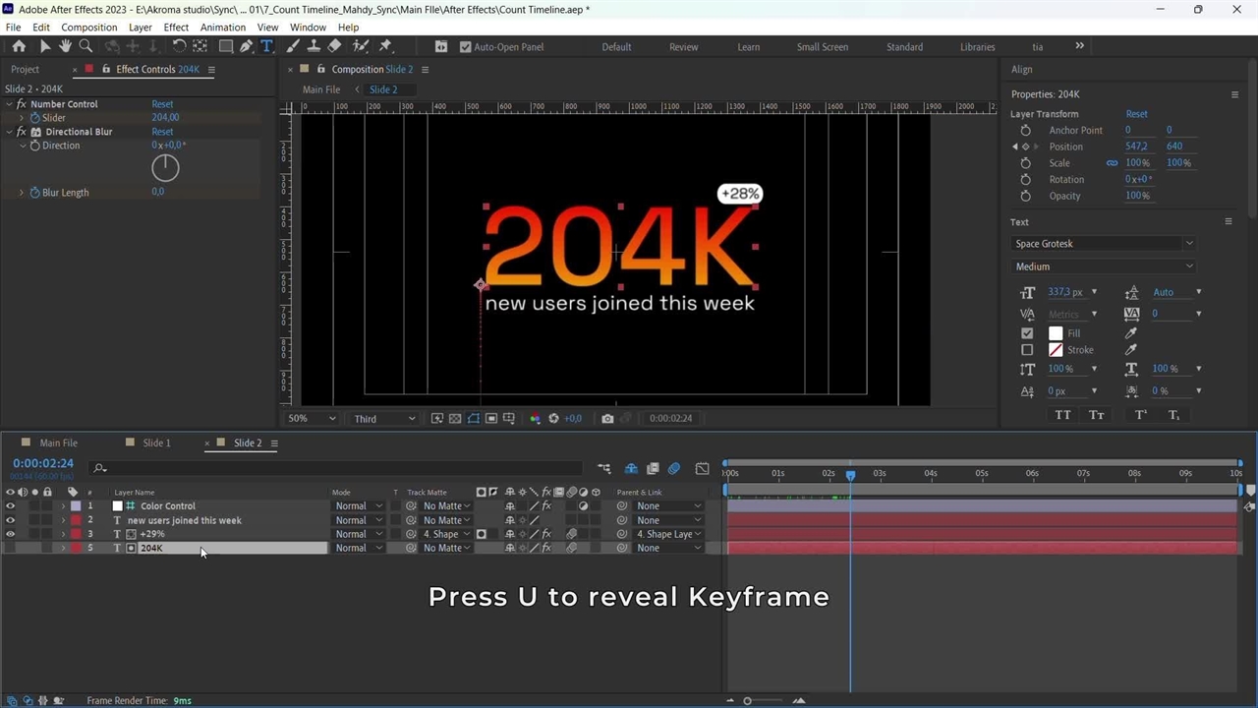Open the Animation menu
Viewport: 1258px width, 708px height.
tap(222, 28)
